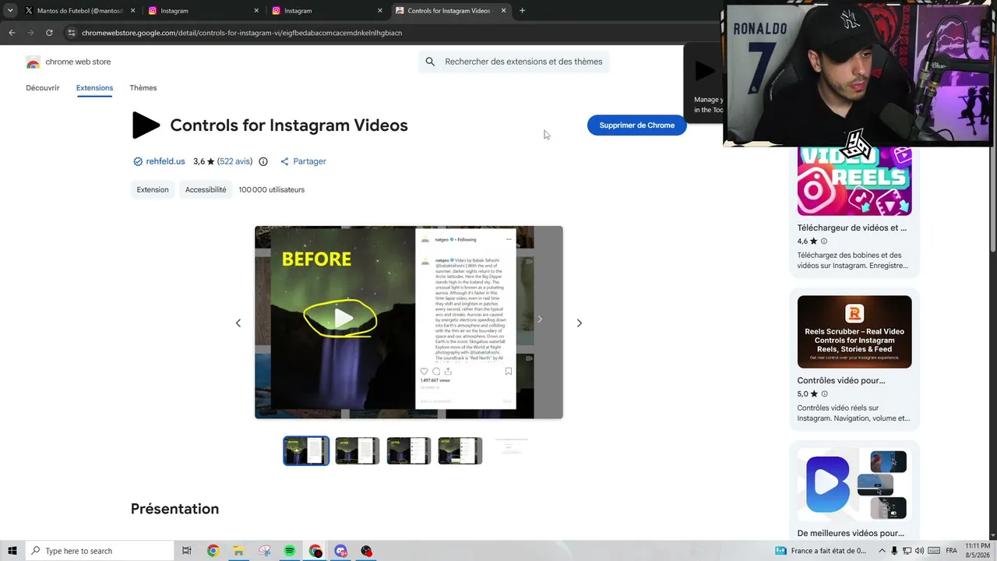
Task: Click the FRA language indicator
Action: tap(951, 551)
